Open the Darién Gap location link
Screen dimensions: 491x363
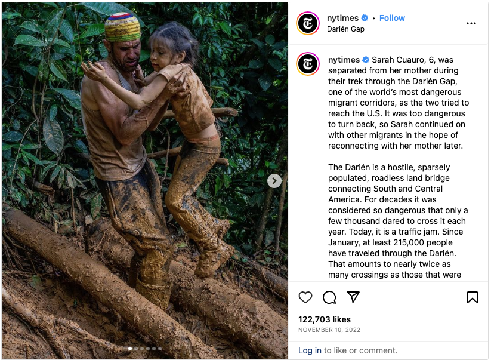tap(345, 29)
